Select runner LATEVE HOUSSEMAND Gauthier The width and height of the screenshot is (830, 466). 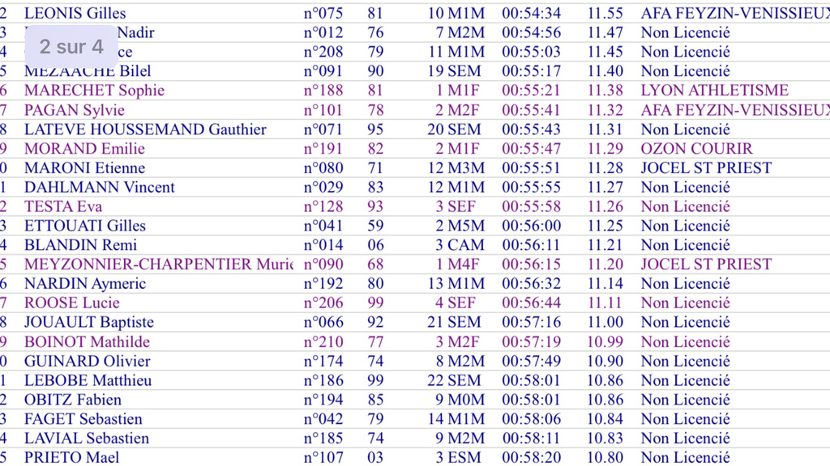point(145,129)
